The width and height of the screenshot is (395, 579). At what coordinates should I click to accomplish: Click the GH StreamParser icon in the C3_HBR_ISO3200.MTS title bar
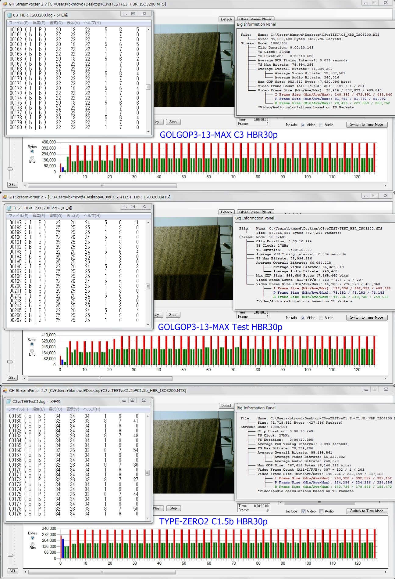pos(5,4)
